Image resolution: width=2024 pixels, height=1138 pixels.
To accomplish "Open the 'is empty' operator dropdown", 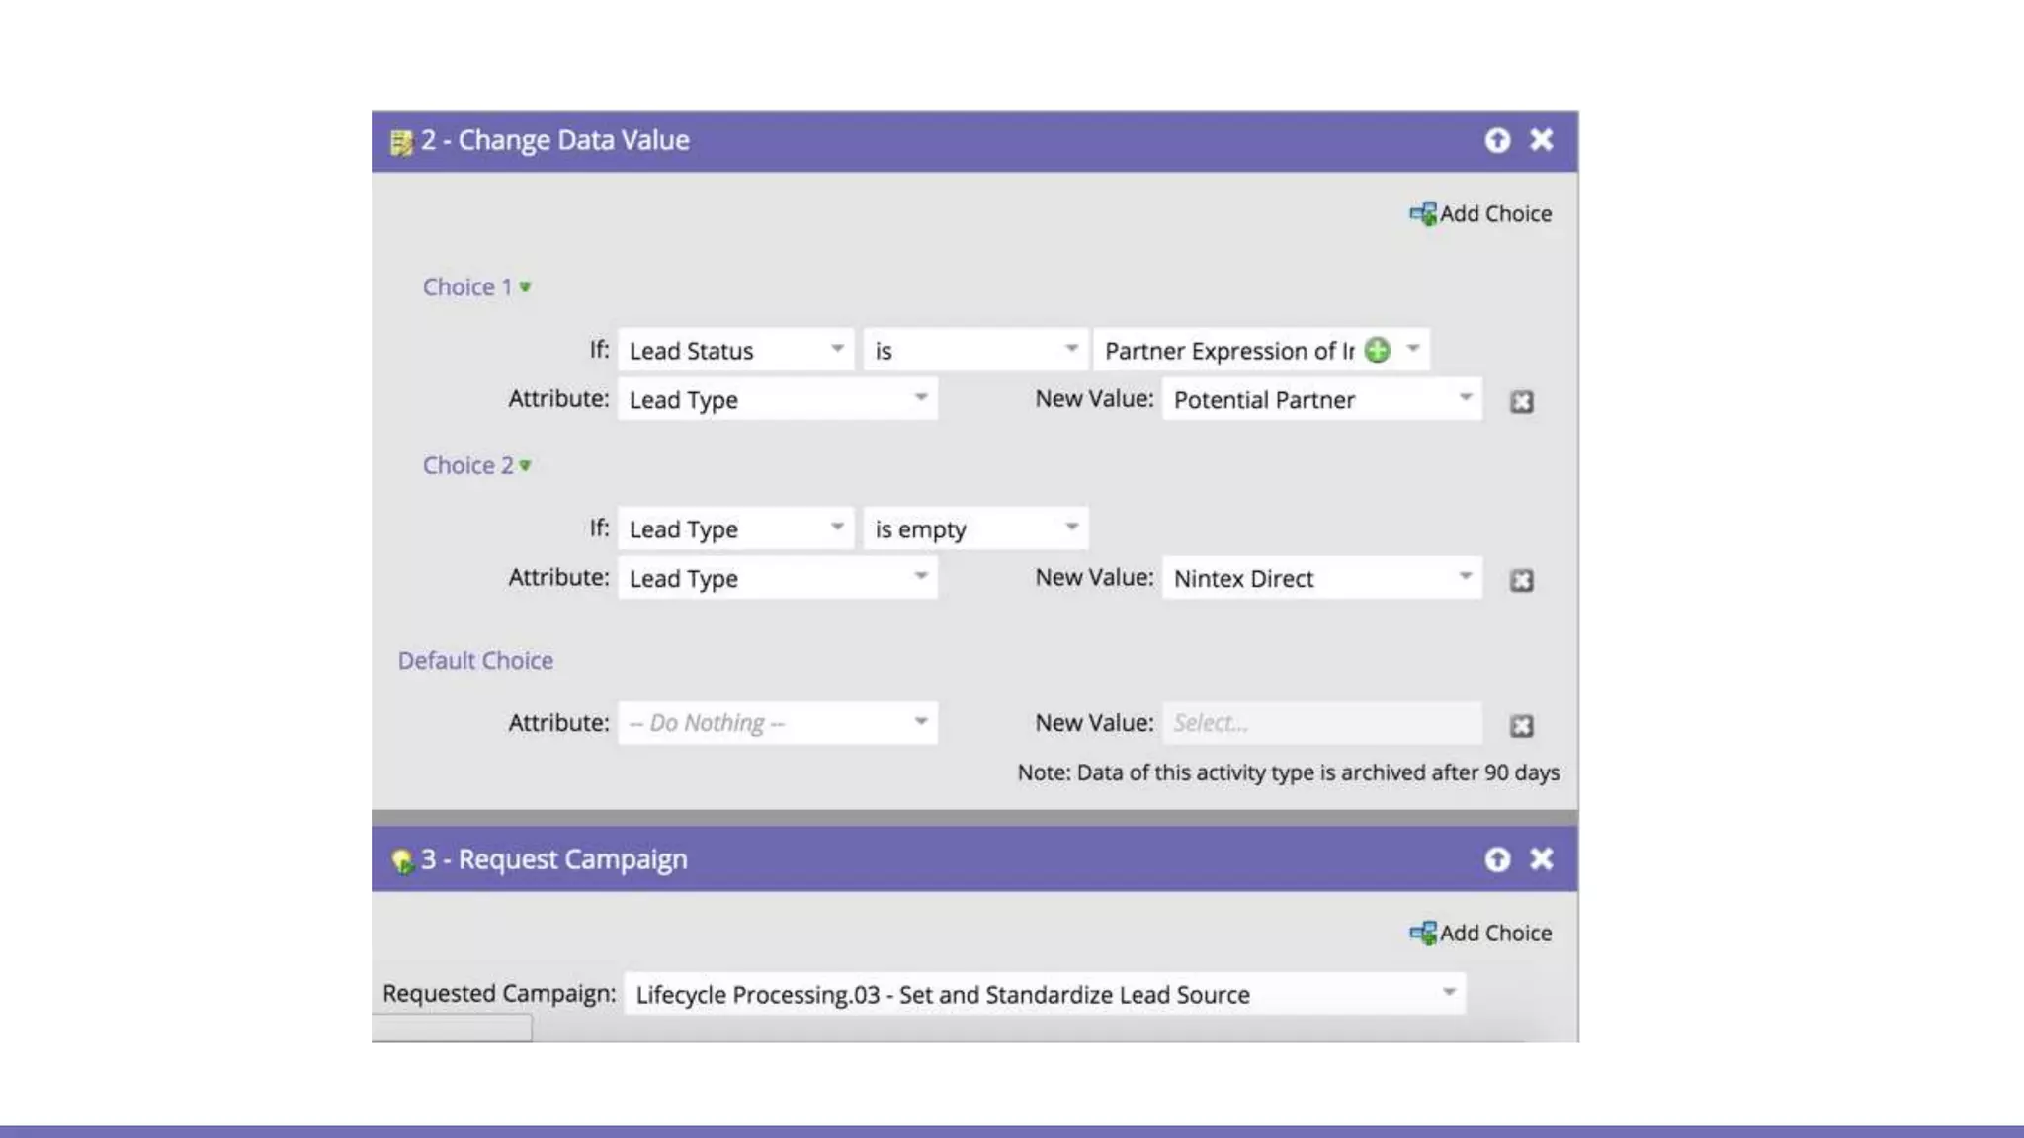I will (x=1071, y=528).
